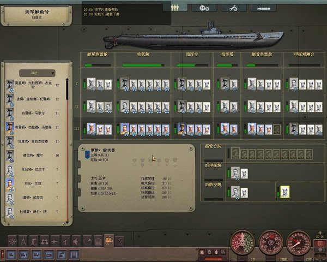Click the hull damage status indicator icon

[x=202, y=252]
